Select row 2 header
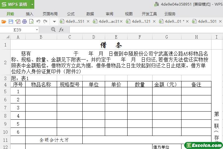223x149 pixels. [x=5, y=62]
